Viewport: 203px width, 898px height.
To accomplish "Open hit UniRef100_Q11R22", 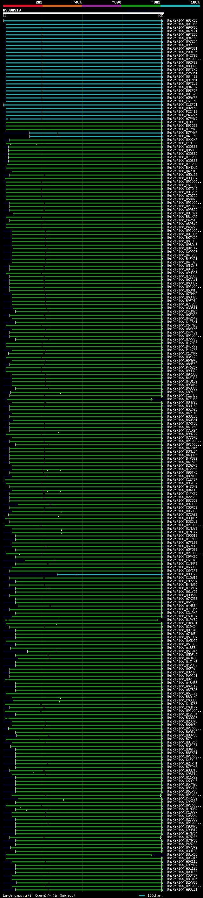I will (182, 777).
